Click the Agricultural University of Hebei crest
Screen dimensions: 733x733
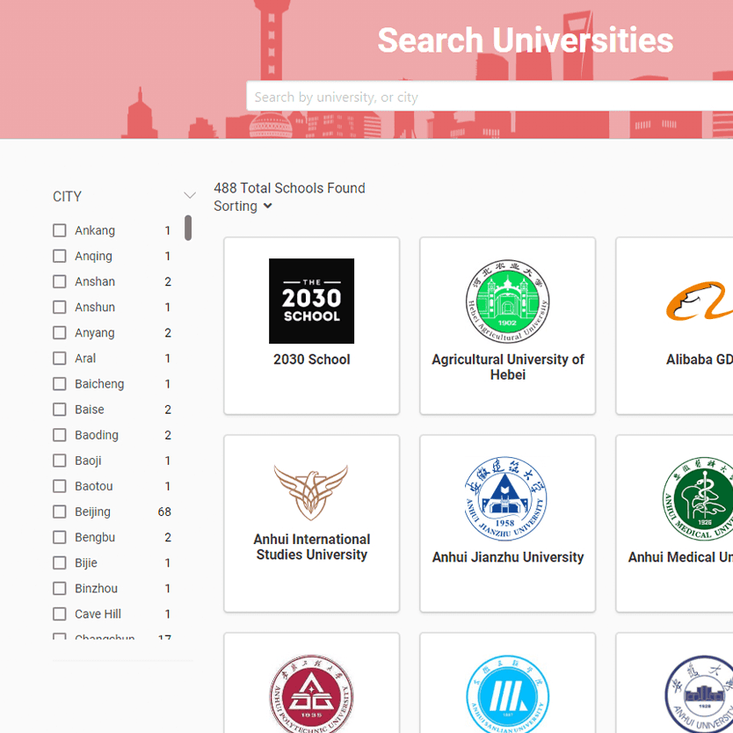pos(507,301)
